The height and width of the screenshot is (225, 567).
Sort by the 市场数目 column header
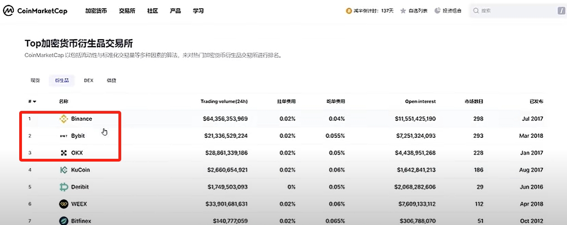tap(474, 101)
